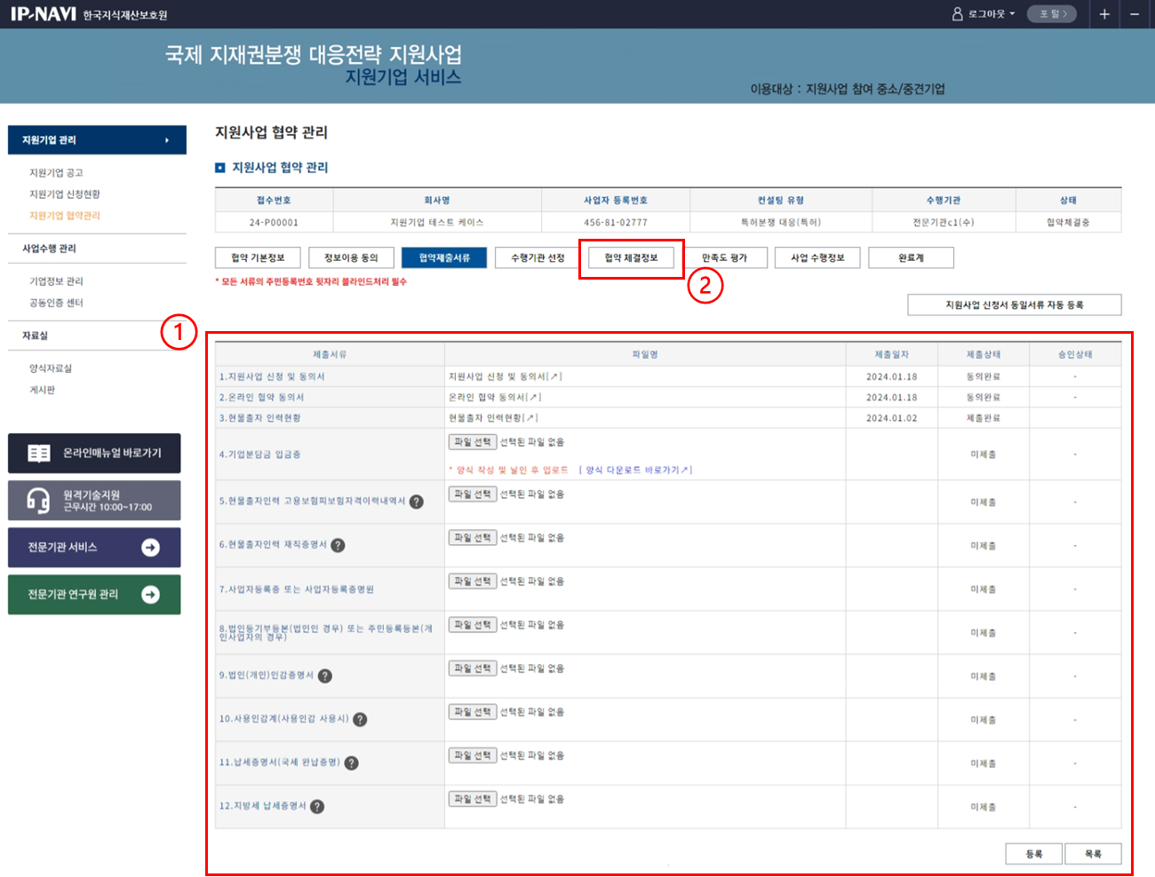
Task: Toggle the pill-shaped switch in top bar
Action: coord(1052,14)
